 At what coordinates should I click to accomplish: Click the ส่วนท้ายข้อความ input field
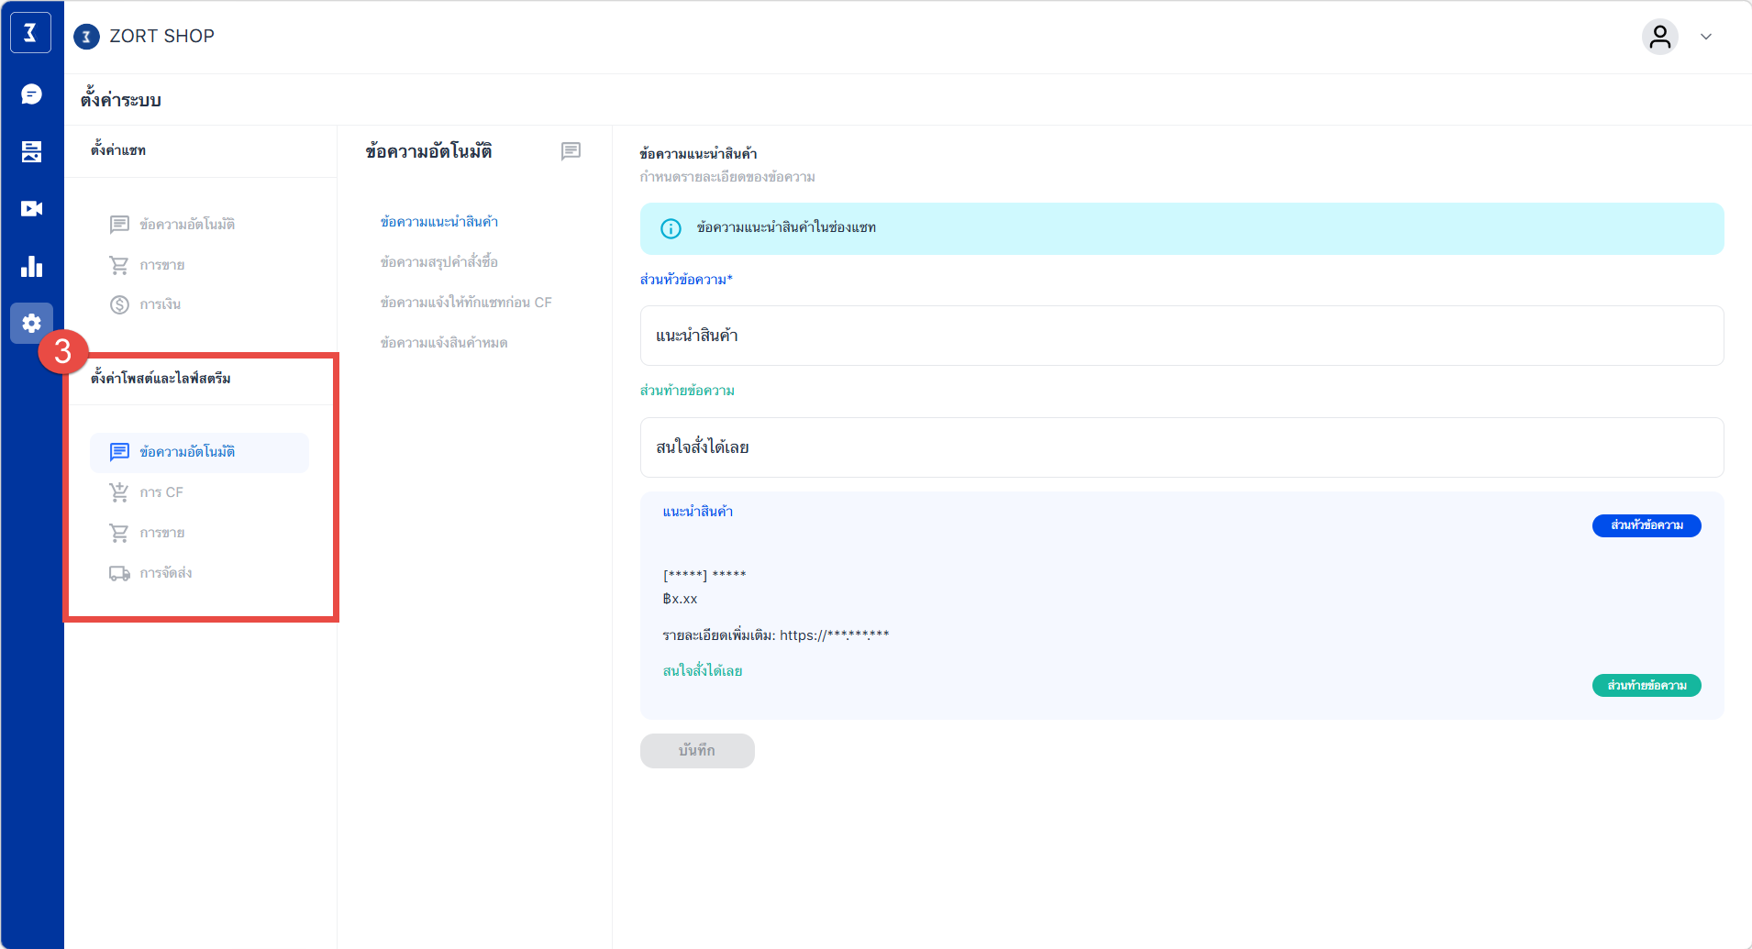[x=1181, y=447]
